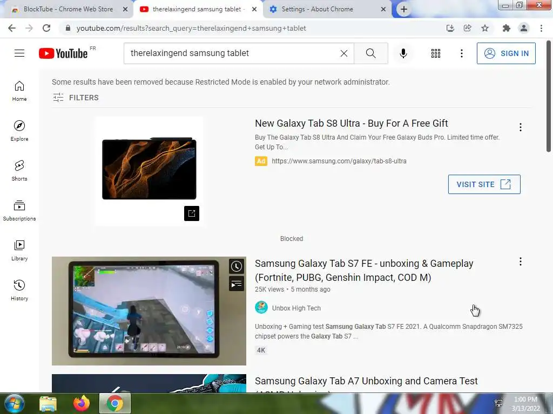
Task: Click install app icon in address bar
Action: (450, 28)
